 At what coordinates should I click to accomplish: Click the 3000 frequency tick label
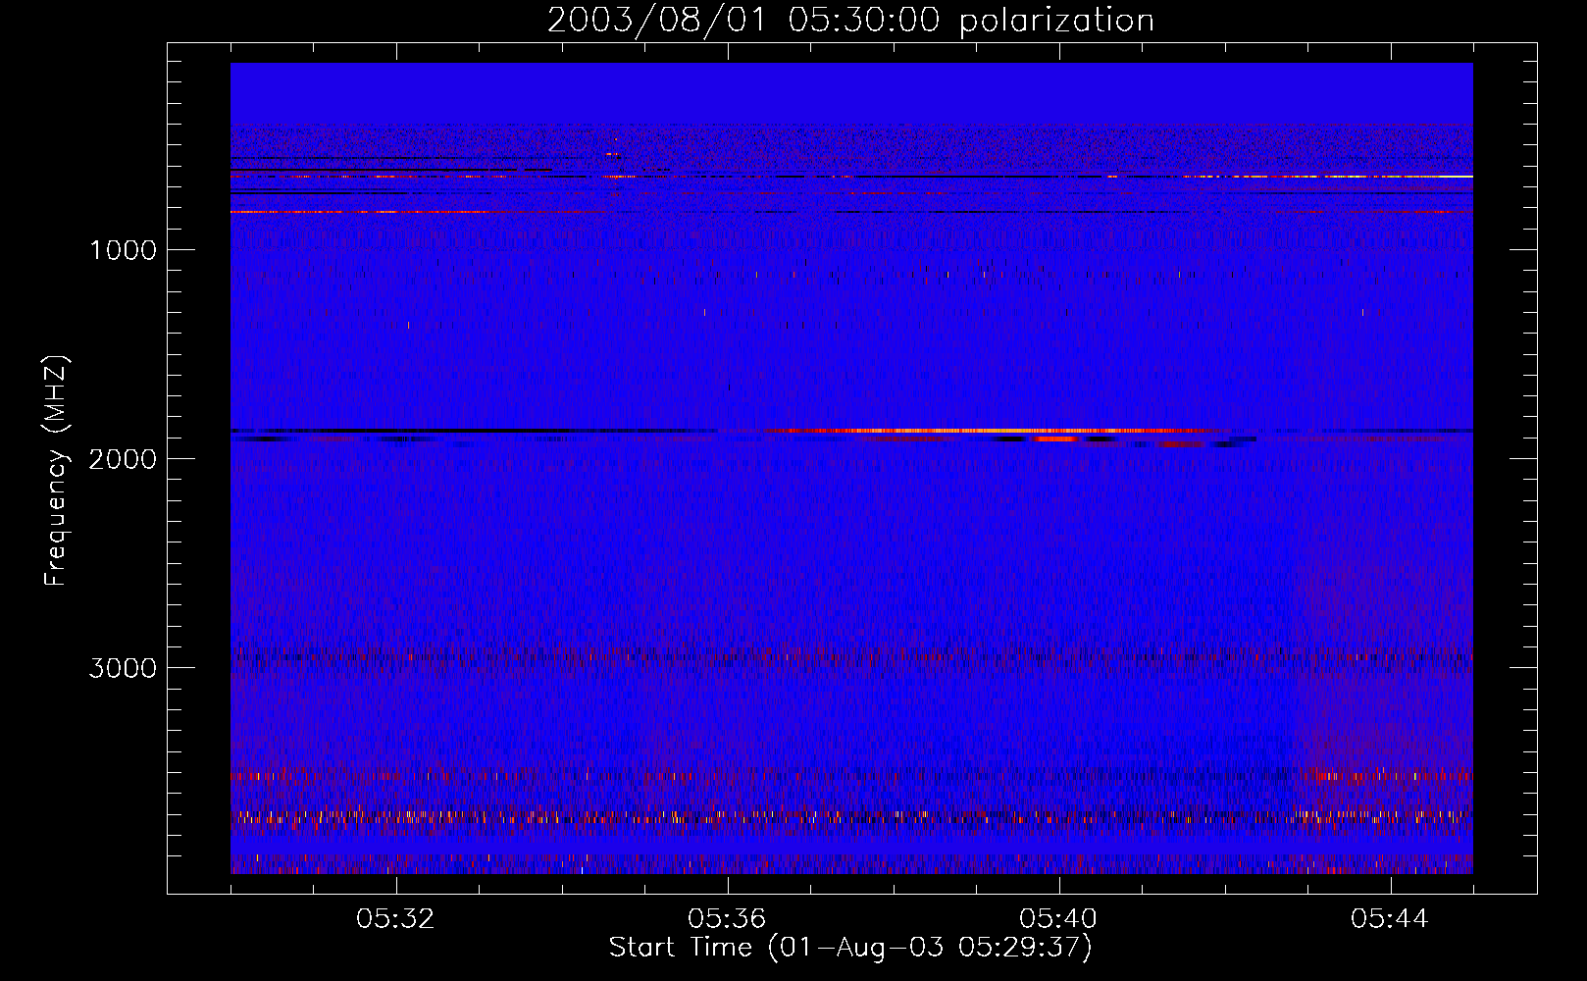click(123, 668)
